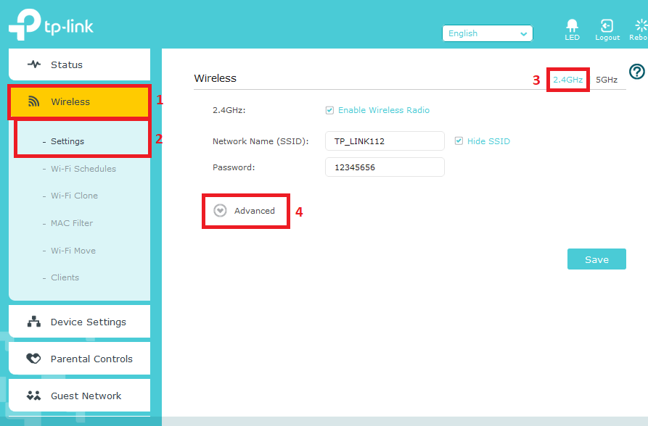Click the Logout icon in header

[607, 26]
